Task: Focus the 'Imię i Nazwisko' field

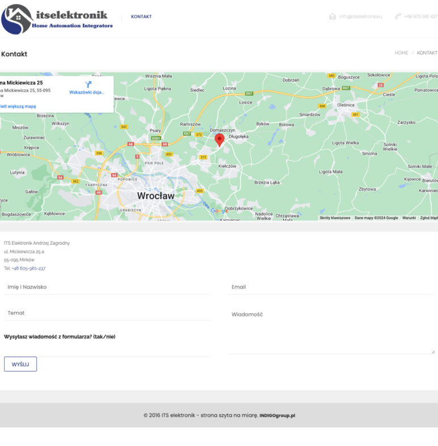Action: point(107,287)
